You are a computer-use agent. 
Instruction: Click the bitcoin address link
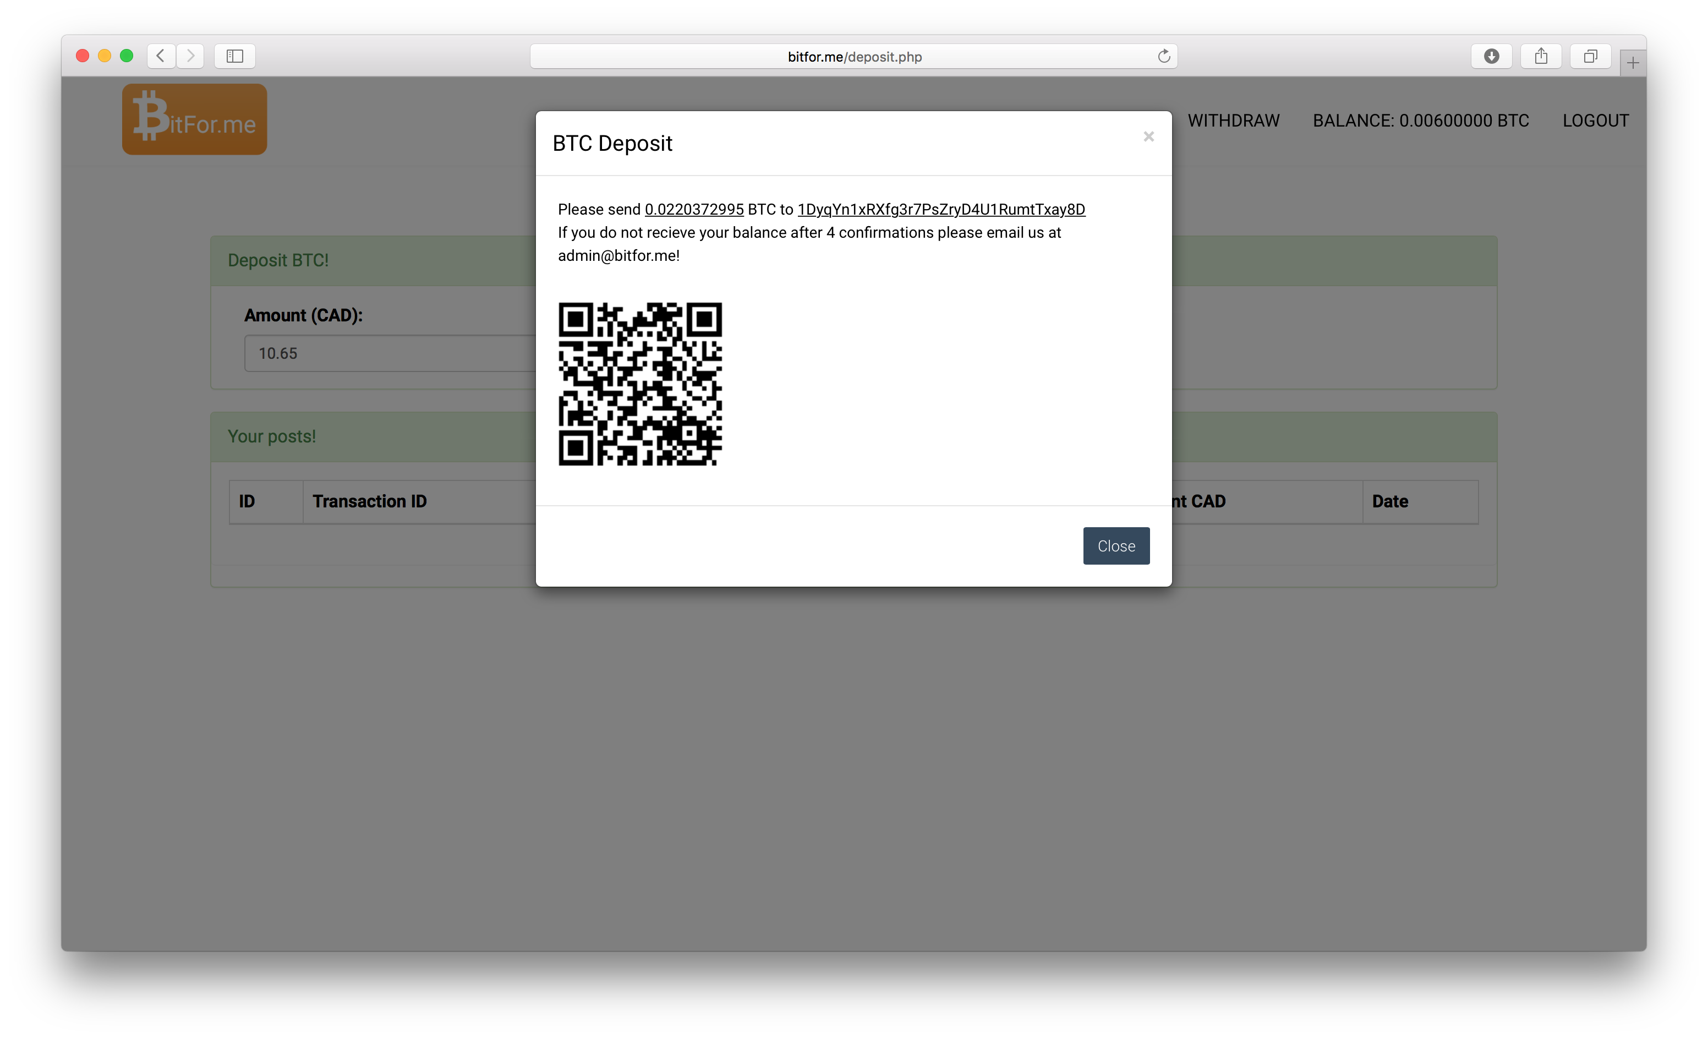[940, 209]
